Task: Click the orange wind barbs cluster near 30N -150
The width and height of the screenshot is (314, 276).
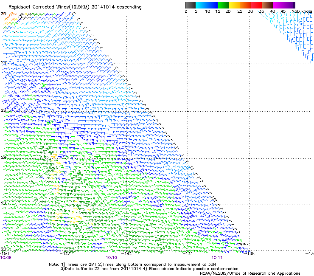Action: tap(11, 18)
